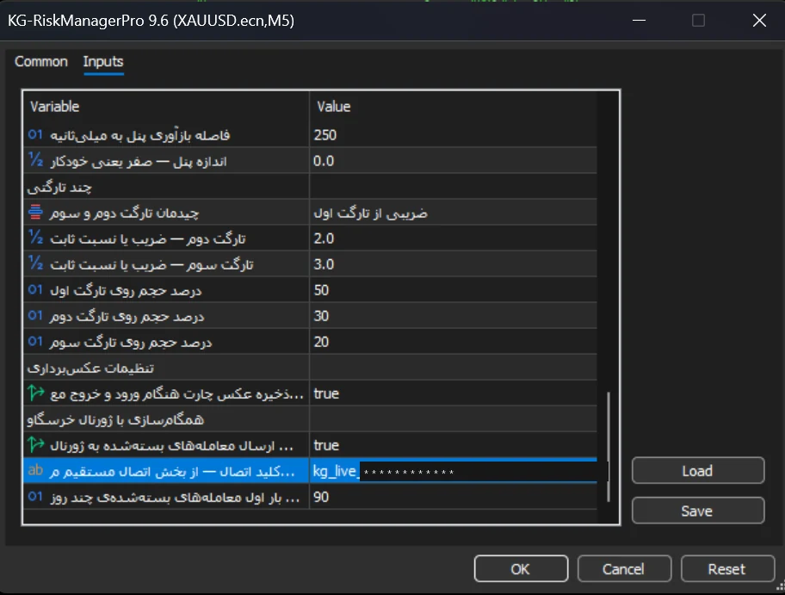Click the value cell 90
This screenshot has height=595, width=785.
click(x=454, y=497)
